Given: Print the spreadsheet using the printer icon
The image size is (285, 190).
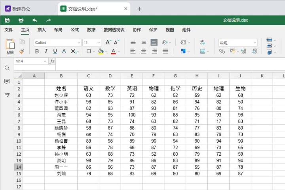Looking at the screenshot, I should (x=21, y=20).
